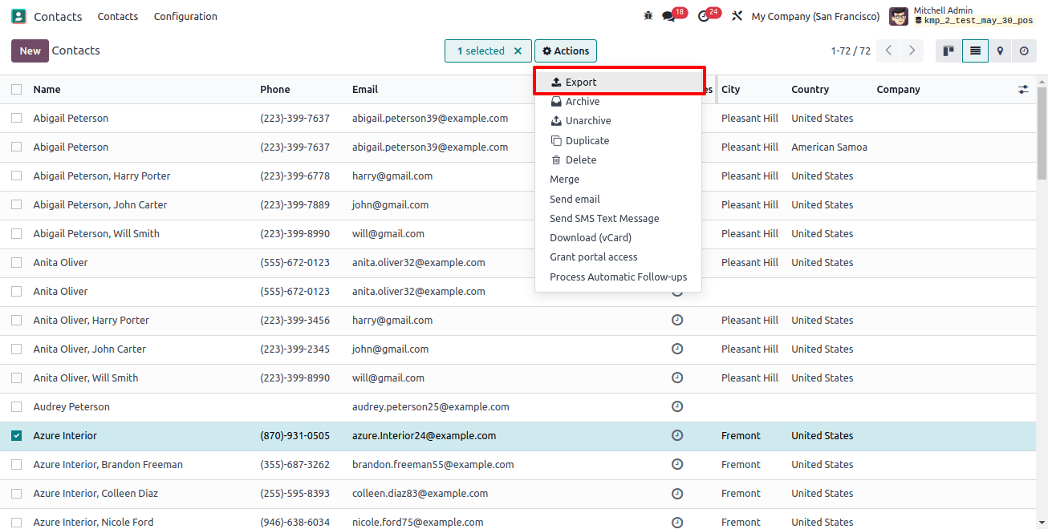This screenshot has width=1048, height=529.
Task: Click activity clock for Audrey Peterson
Action: pos(677,406)
